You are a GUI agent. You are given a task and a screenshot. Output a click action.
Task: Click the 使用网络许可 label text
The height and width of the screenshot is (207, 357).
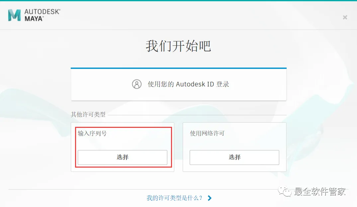point(207,133)
